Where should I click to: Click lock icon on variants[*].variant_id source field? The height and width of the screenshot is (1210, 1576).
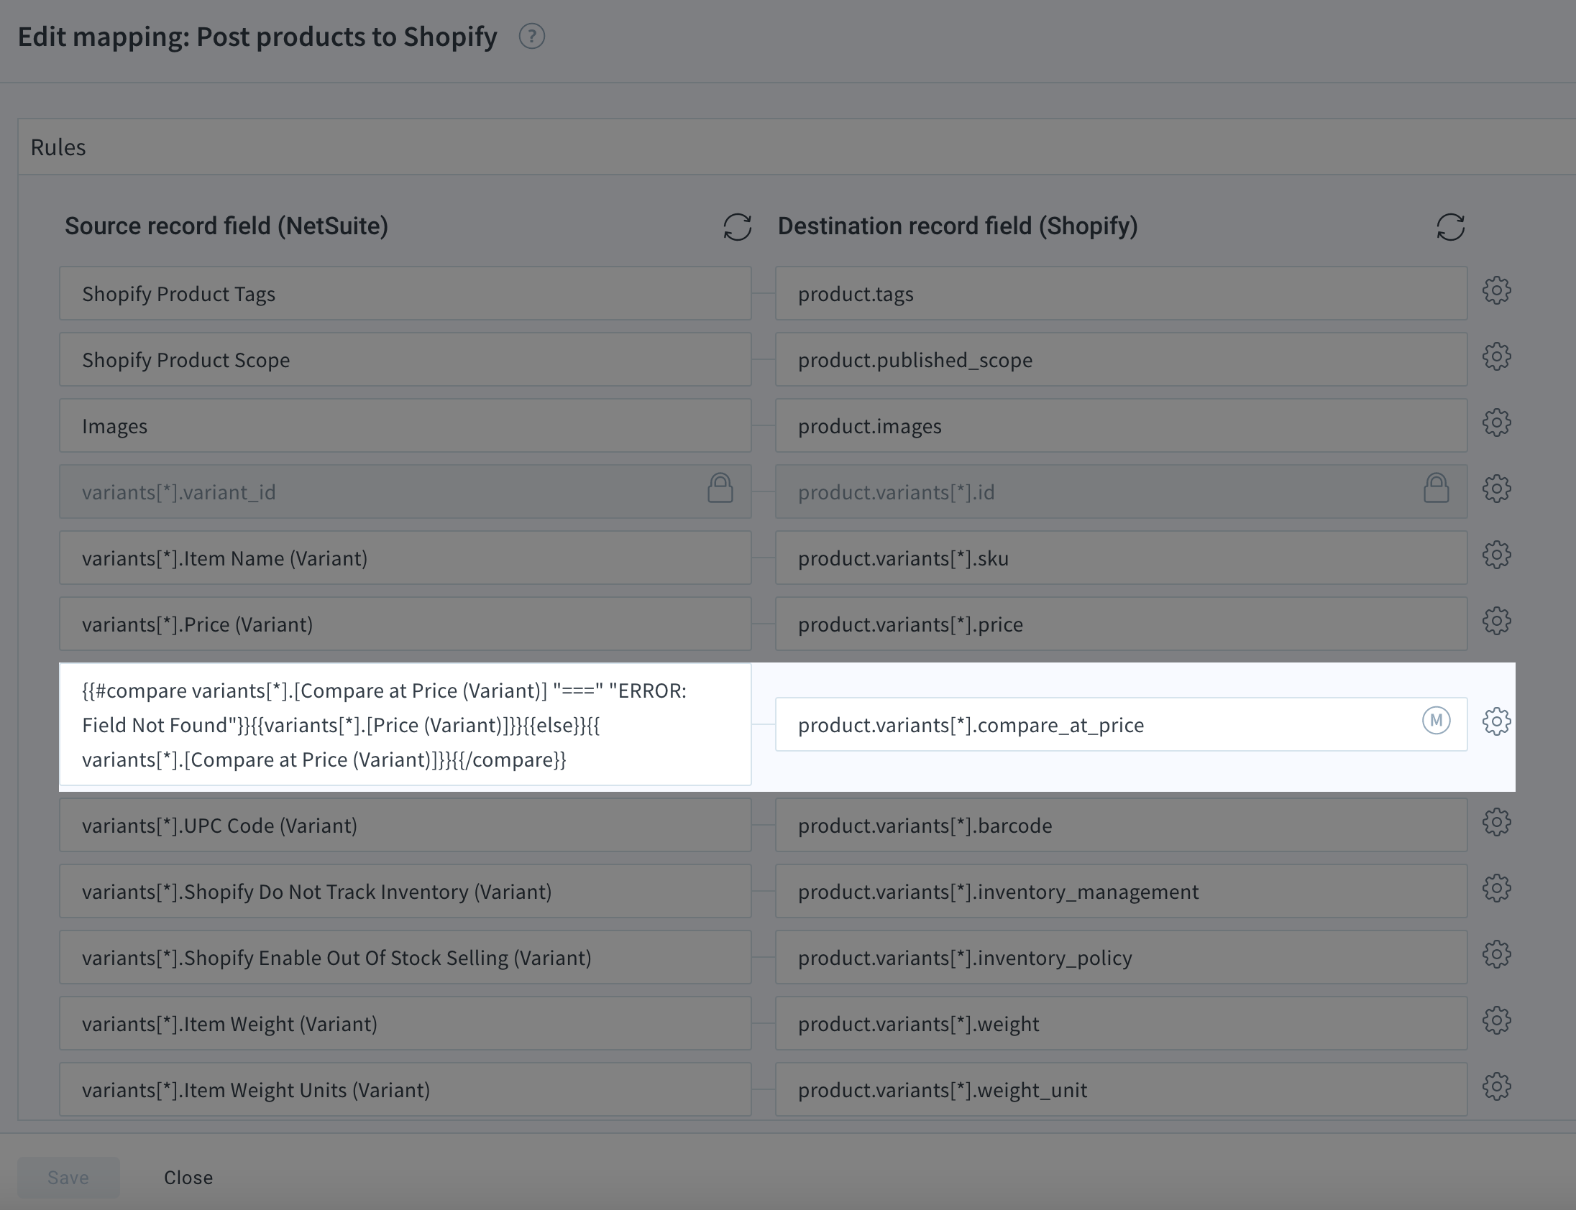point(720,489)
